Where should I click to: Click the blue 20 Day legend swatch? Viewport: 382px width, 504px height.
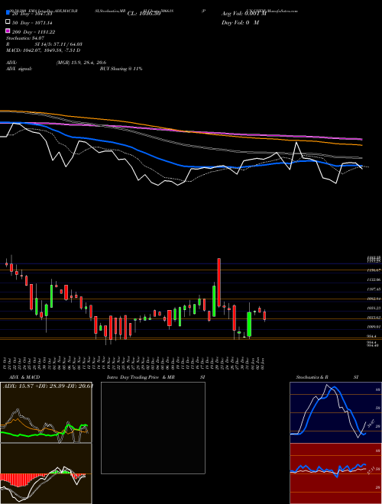coord(8,13)
